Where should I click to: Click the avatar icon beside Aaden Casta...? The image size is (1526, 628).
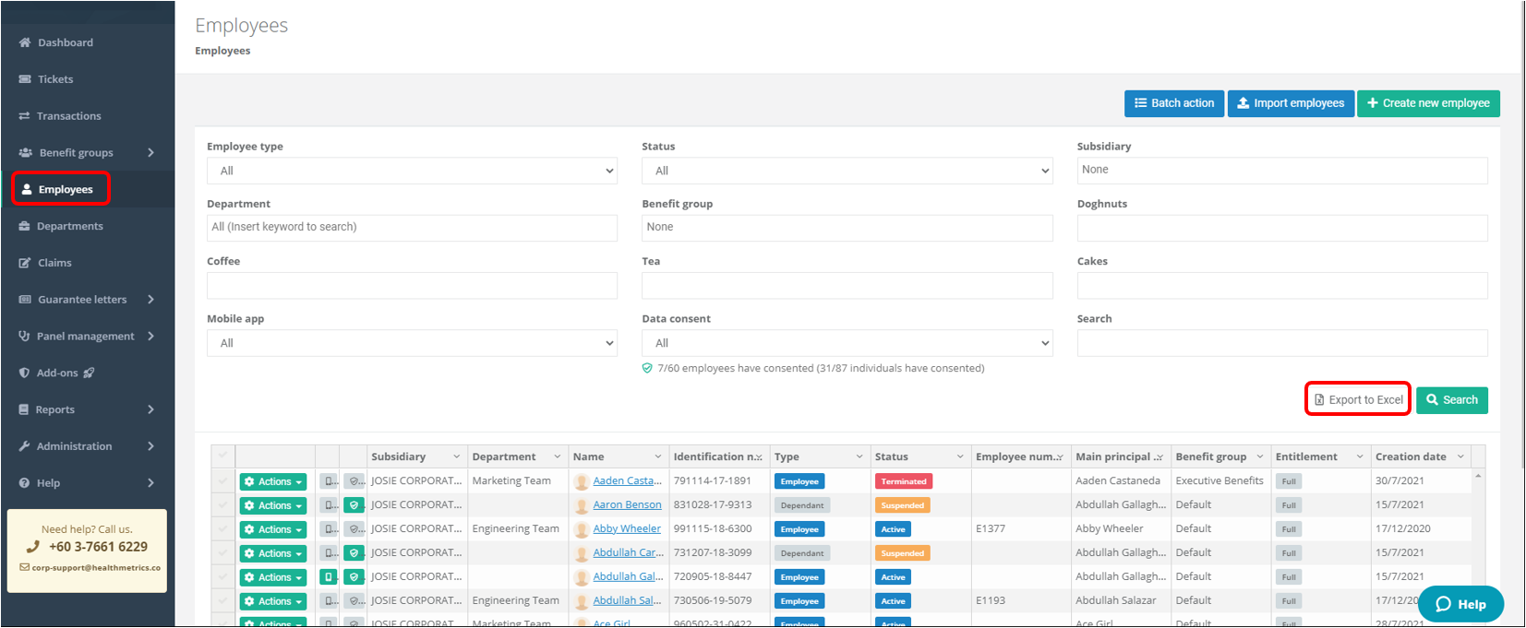point(582,481)
